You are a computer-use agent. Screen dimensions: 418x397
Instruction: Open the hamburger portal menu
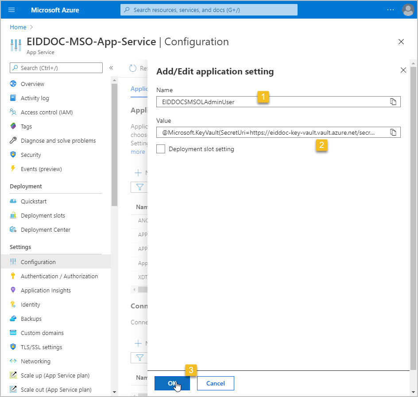click(x=12, y=10)
